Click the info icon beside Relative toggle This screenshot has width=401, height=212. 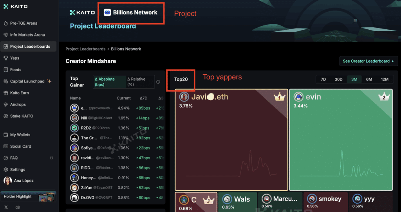click(158, 82)
